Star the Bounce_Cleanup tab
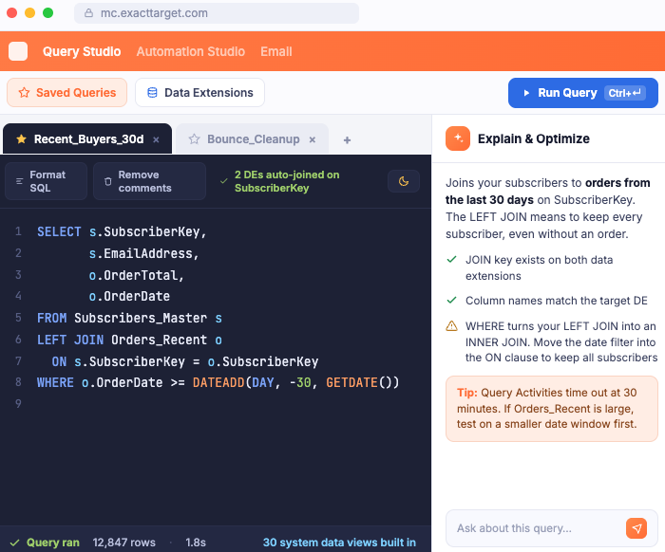The width and height of the screenshot is (665, 552). [x=194, y=138]
